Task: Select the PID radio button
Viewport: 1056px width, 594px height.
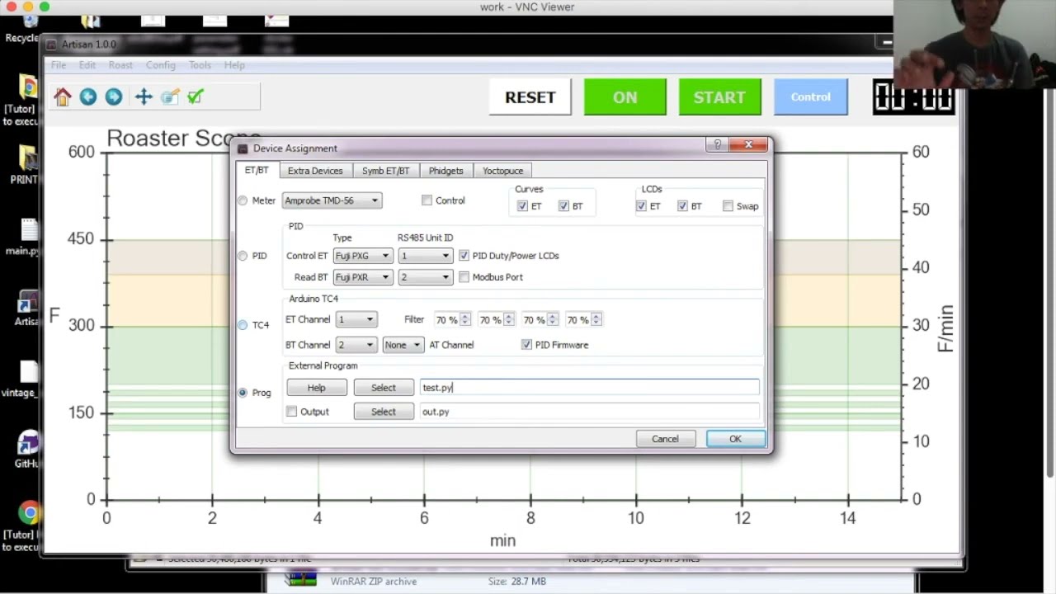Action: coord(243,256)
